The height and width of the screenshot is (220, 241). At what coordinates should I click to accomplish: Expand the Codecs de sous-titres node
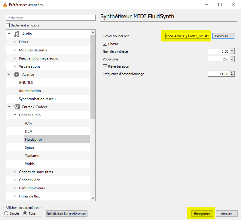15,172
